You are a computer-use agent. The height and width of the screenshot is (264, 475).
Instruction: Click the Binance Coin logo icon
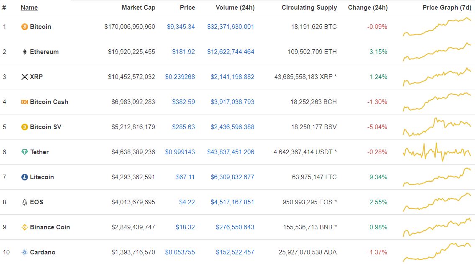coord(25,227)
